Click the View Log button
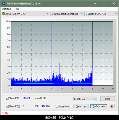Viewport: 119px width, 120px height. click(x=81, y=106)
